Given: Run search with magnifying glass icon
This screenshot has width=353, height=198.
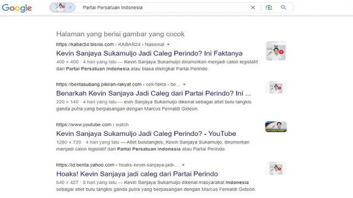Looking at the screenshot, I should coord(284,8).
